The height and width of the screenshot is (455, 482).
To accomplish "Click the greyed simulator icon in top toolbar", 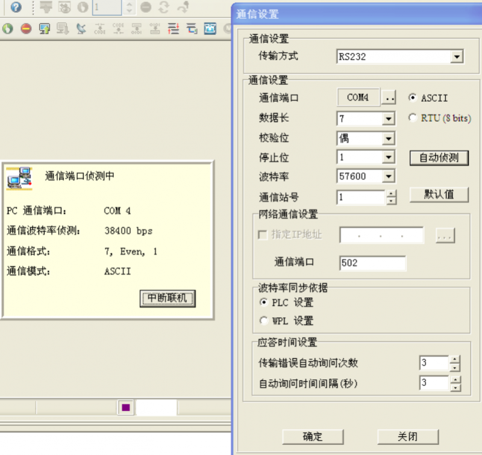I will click(x=46, y=7).
